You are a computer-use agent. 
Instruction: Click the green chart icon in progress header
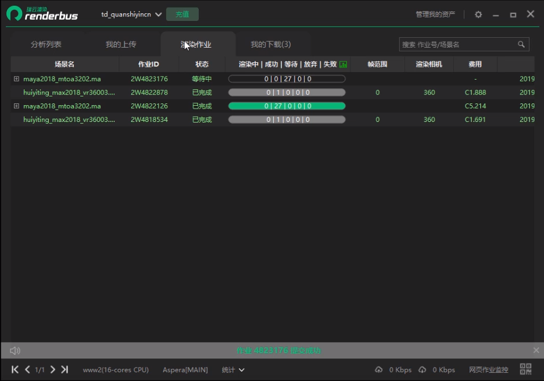pos(343,64)
